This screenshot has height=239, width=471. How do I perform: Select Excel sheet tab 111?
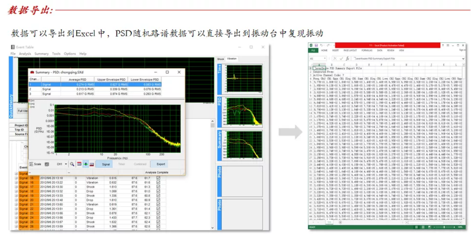pyautogui.click(x=329, y=222)
